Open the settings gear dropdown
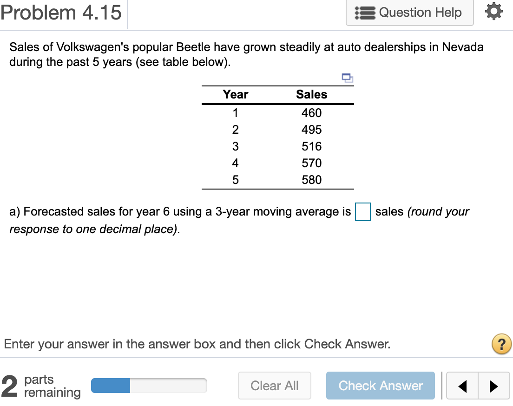 click(x=493, y=12)
